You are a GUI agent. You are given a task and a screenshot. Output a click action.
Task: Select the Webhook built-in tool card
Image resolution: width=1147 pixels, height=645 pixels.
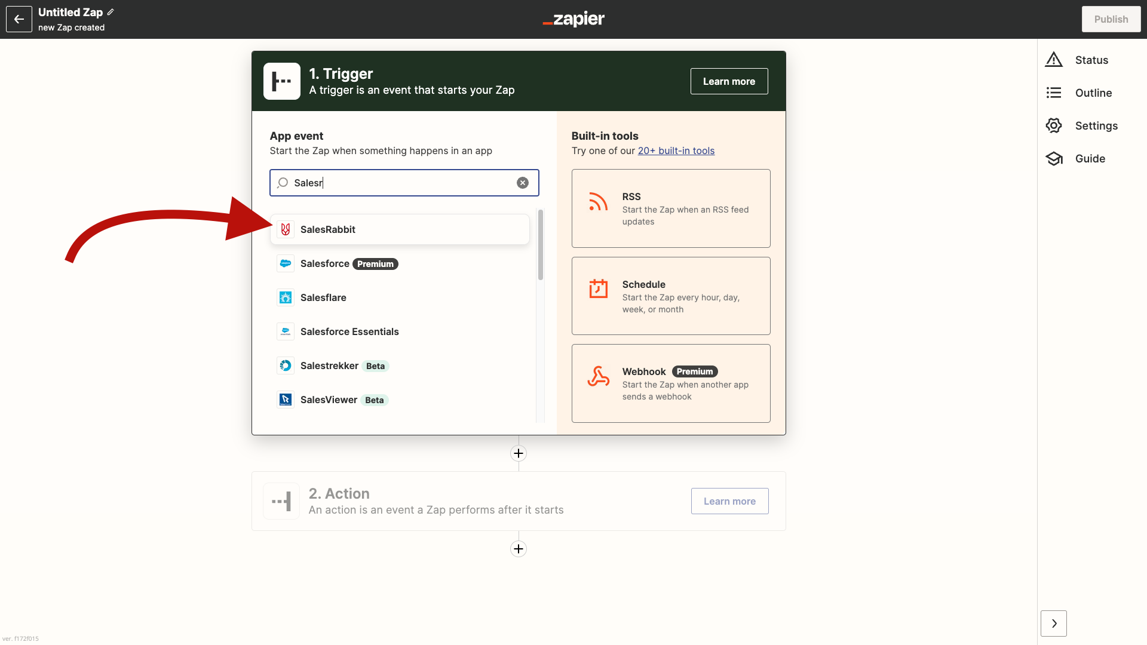coord(671,383)
